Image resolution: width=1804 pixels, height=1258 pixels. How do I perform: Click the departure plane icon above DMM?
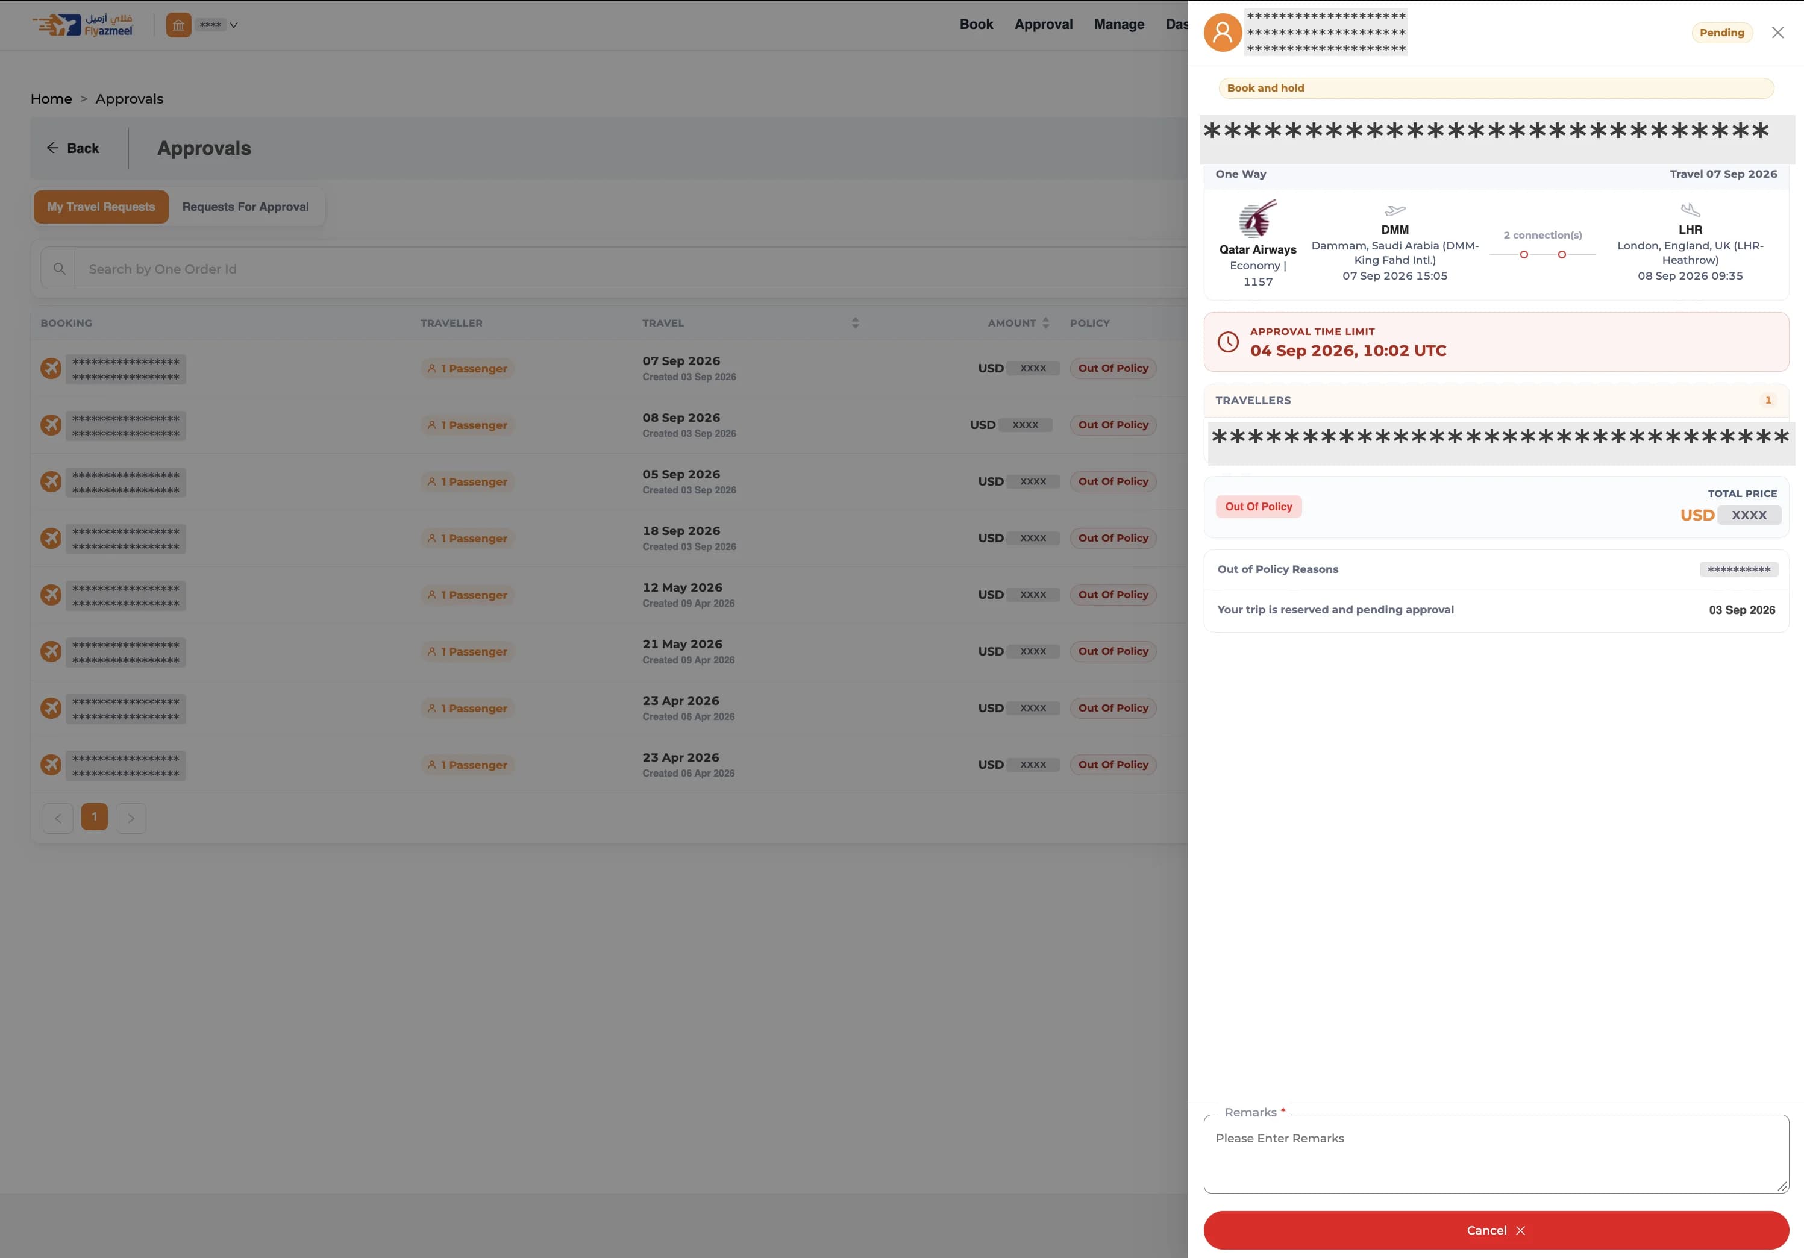[x=1395, y=211]
